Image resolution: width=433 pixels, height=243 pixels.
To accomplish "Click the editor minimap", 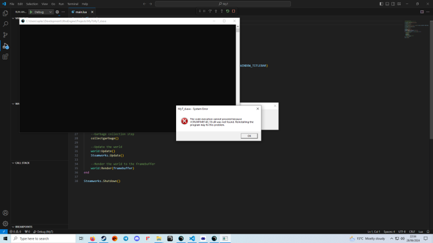I will [x=417, y=29].
